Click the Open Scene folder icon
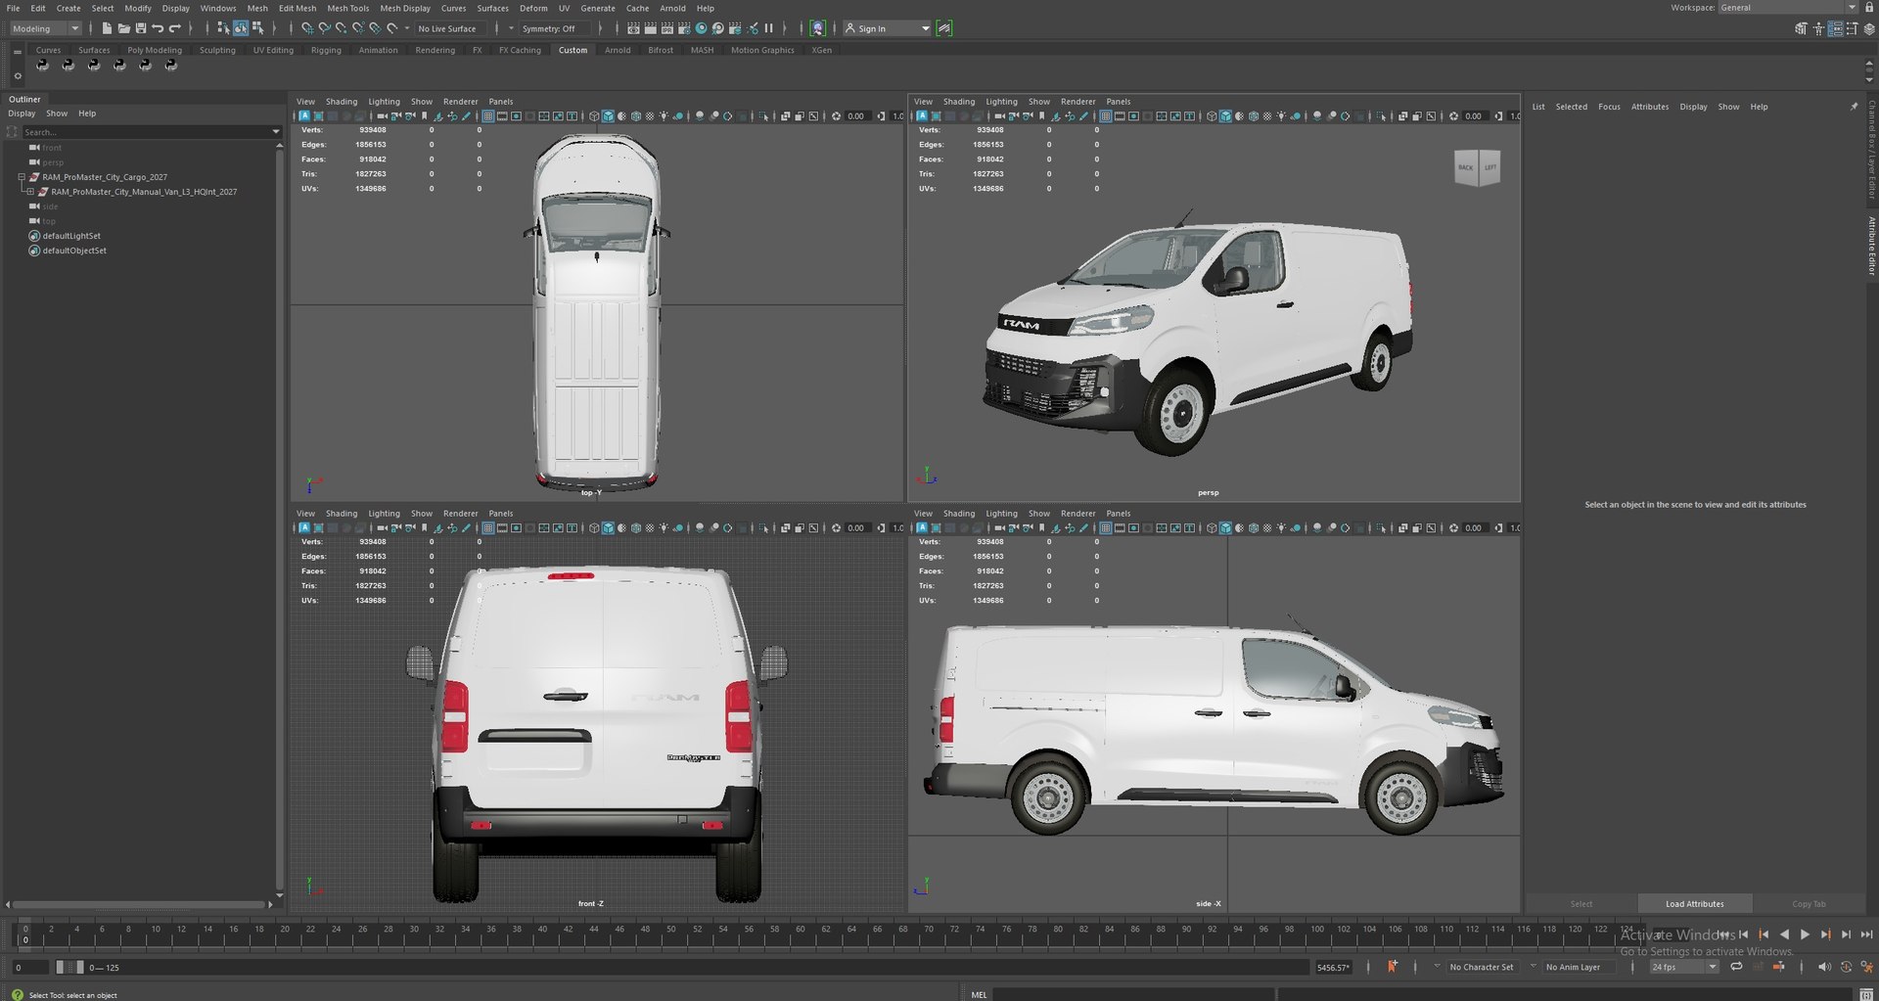Viewport: 1879px width, 1001px height. click(123, 28)
